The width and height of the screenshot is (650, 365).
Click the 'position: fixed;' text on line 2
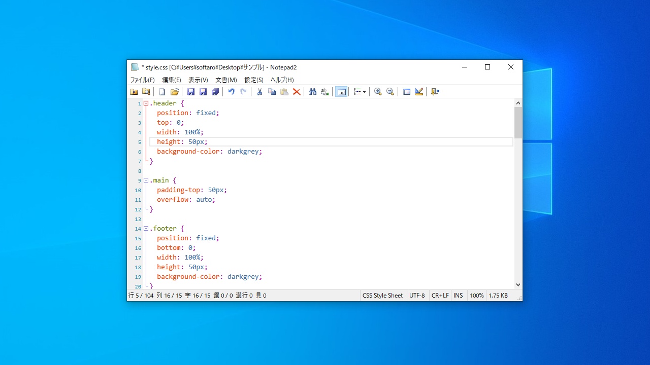pyautogui.click(x=188, y=113)
